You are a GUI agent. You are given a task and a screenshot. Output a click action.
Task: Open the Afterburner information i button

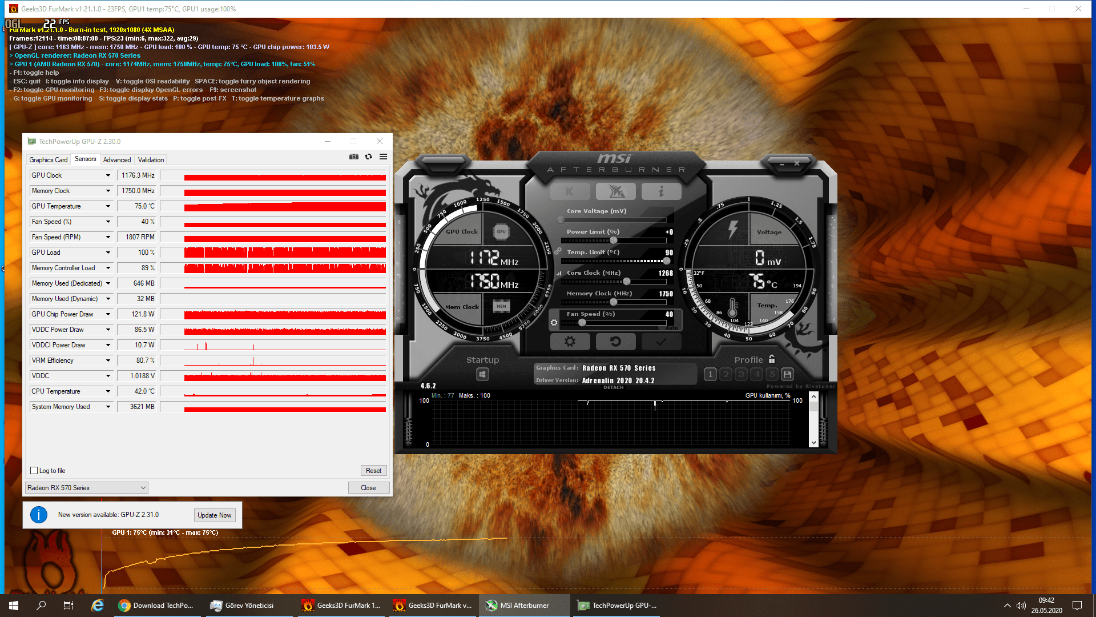tap(661, 191)
